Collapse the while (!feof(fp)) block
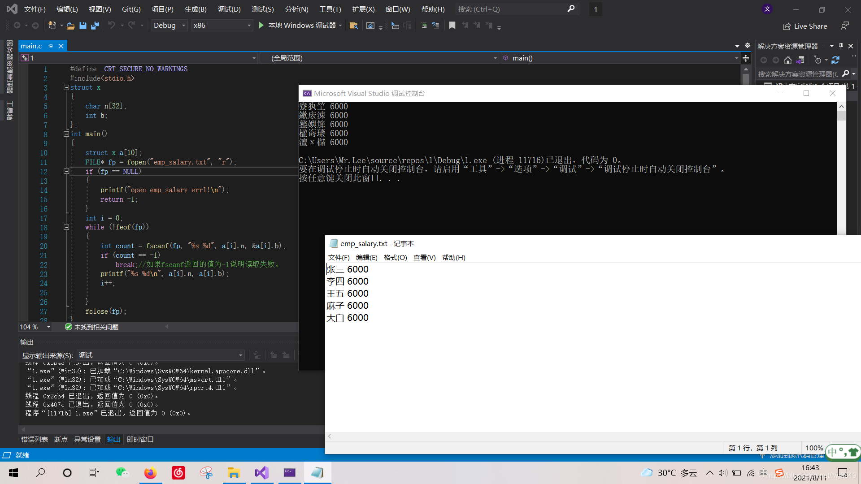Image resolution: width=861 pixels, height=484 pixels. pos(66,227)
